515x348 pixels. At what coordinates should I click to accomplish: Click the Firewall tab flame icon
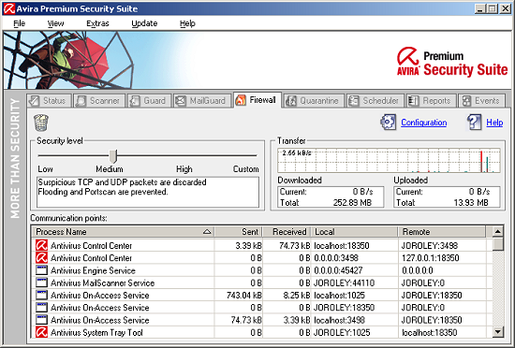[241, 100]
